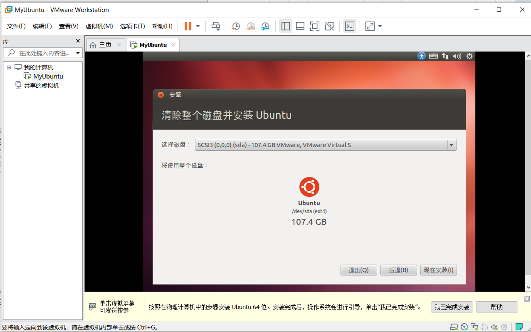Click the stretch guest display icon

click(370, 26)
